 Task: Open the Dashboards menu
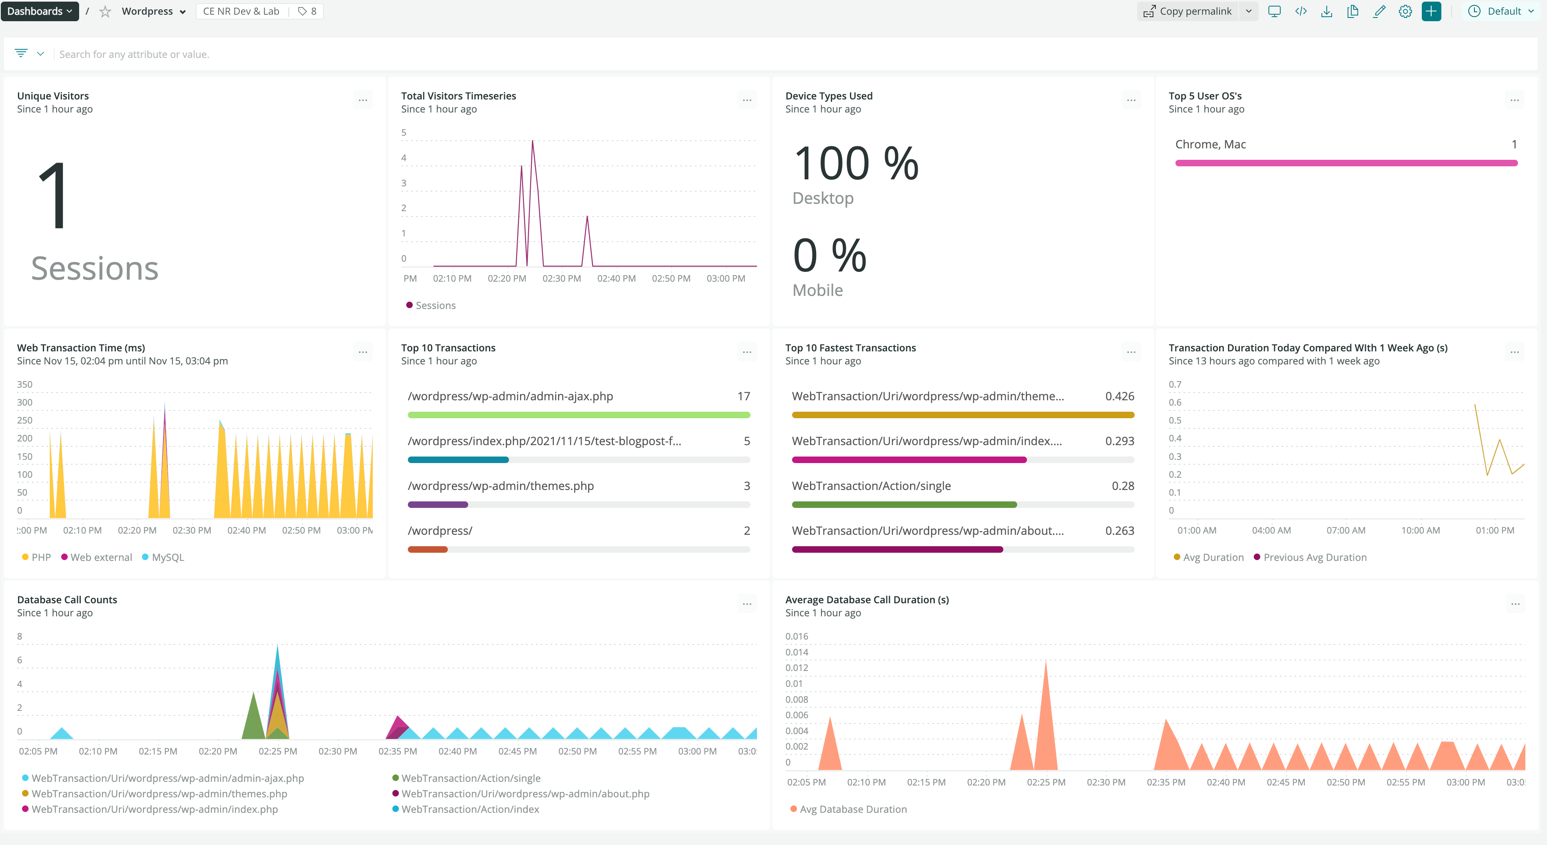tap(40, 11)
